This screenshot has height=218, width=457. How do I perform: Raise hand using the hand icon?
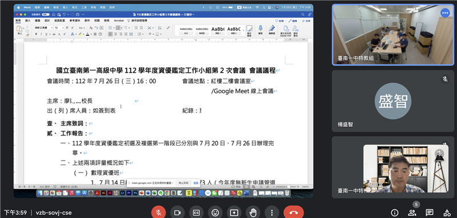pyautogui.click(x=253, y=213)
